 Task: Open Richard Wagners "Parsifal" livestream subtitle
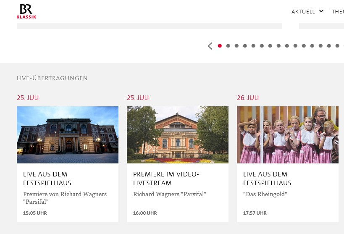[170, 194]
